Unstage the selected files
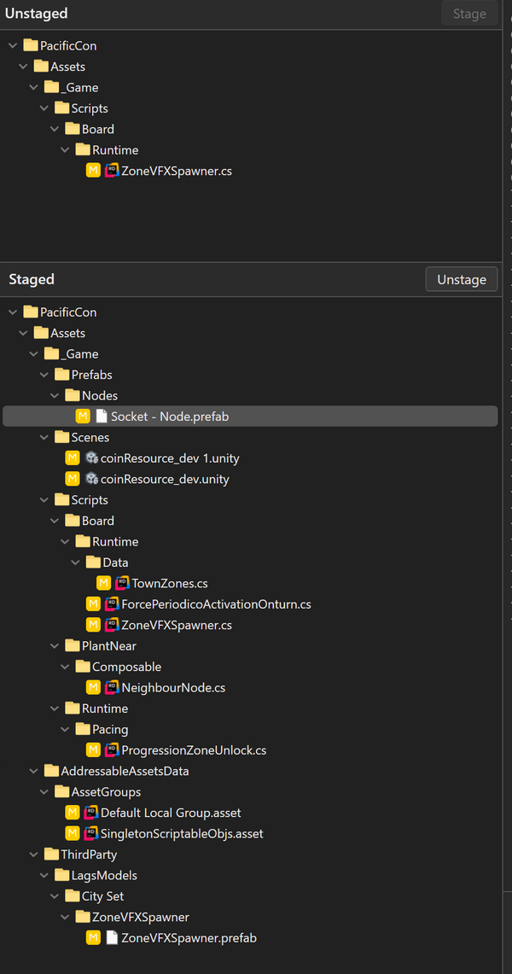 point(462,279)
